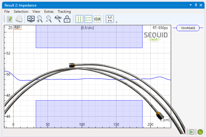206x137 pixels.
Task: Toggle the padlock lock icon
Action: click(x=67, y=19)
